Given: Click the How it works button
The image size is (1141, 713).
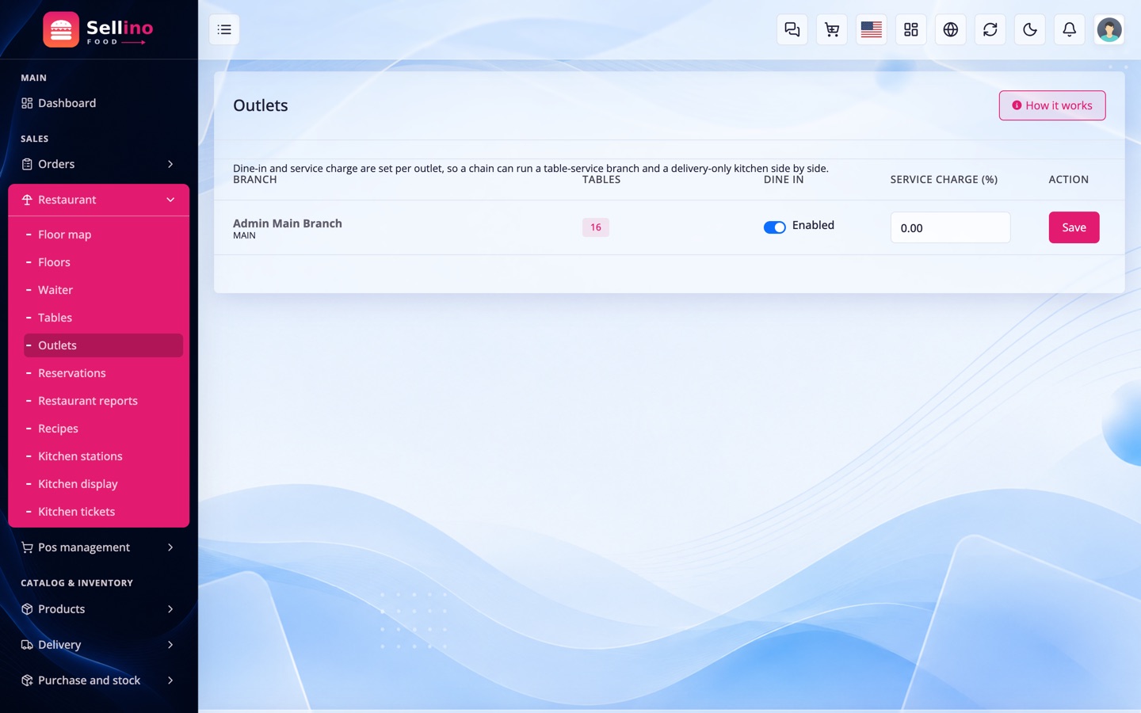Looking at the screenshot, I should [1051, 105].
